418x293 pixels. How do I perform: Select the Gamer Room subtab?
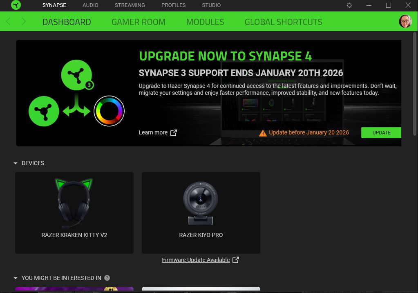pos(139,22)
